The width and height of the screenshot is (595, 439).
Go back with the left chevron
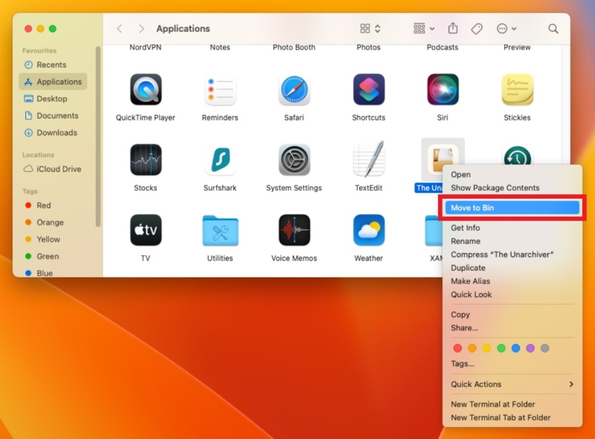(x=120, y=28)
